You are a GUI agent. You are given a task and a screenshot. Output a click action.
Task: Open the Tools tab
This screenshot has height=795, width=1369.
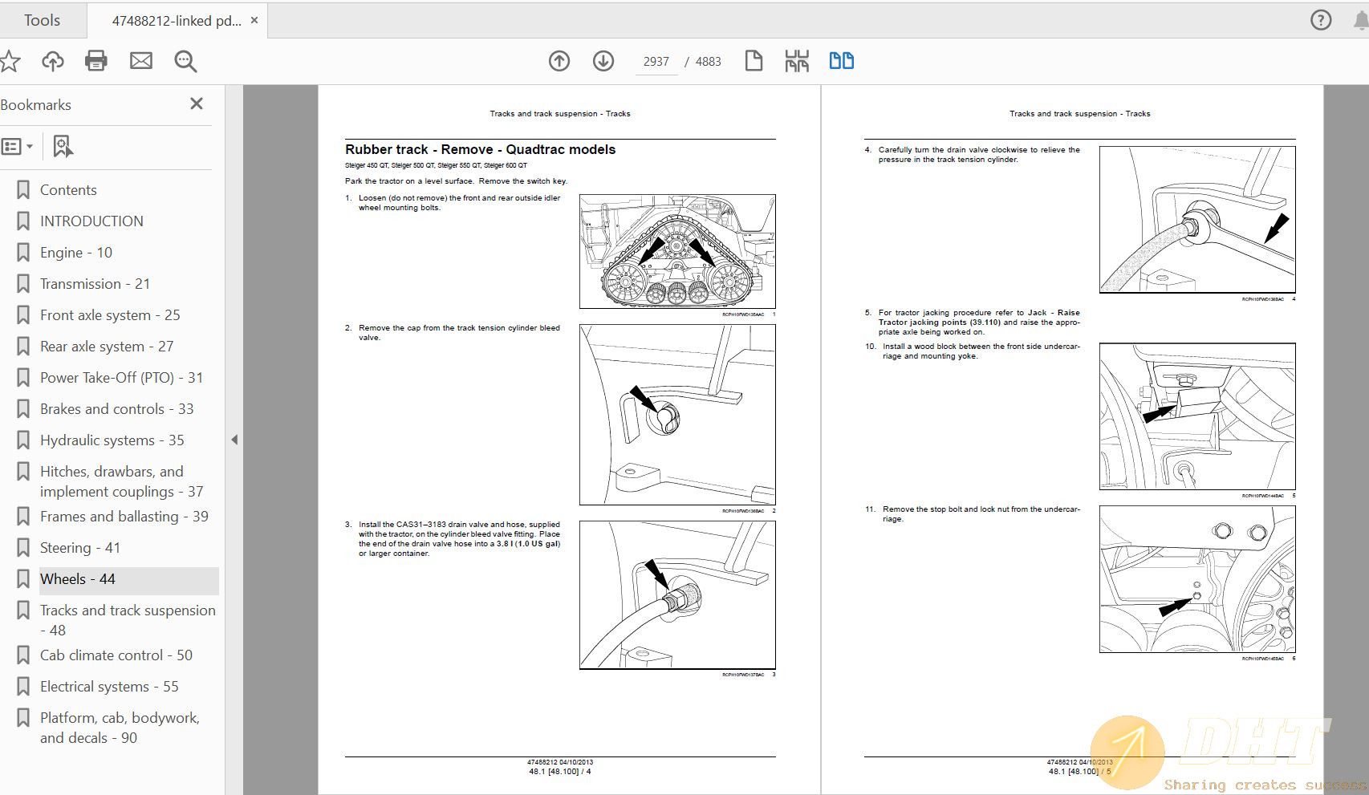[42, 20]
